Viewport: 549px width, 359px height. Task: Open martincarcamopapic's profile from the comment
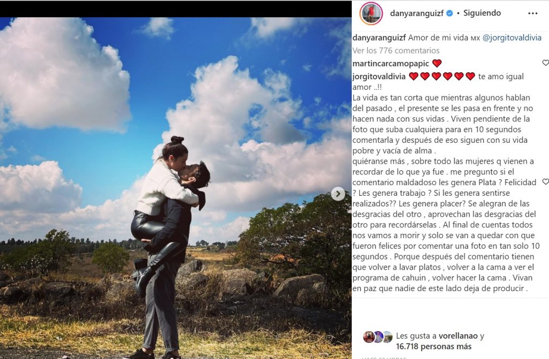391,64
